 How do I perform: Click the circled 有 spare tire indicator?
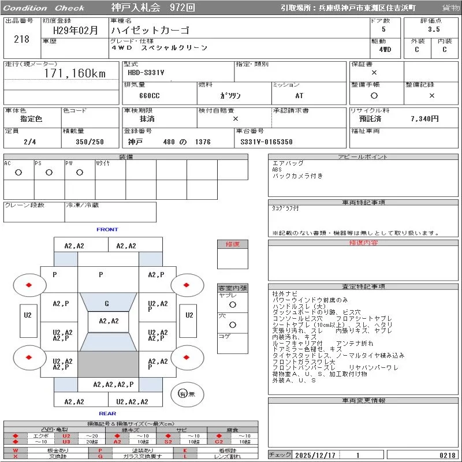182,394
